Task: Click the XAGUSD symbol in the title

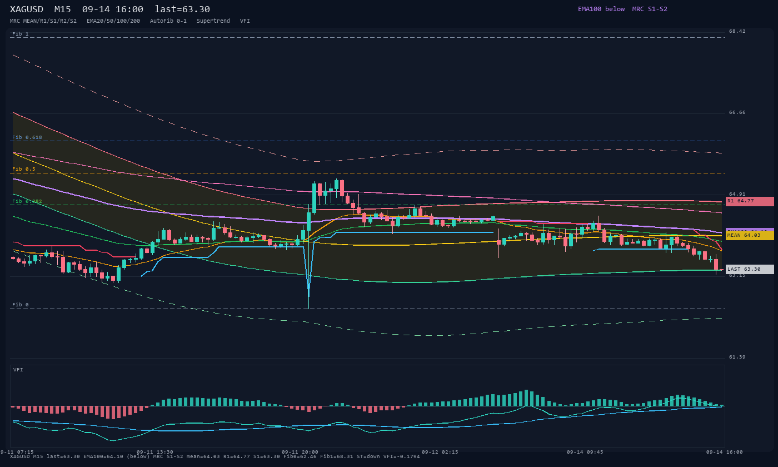Action: (27, 9)
